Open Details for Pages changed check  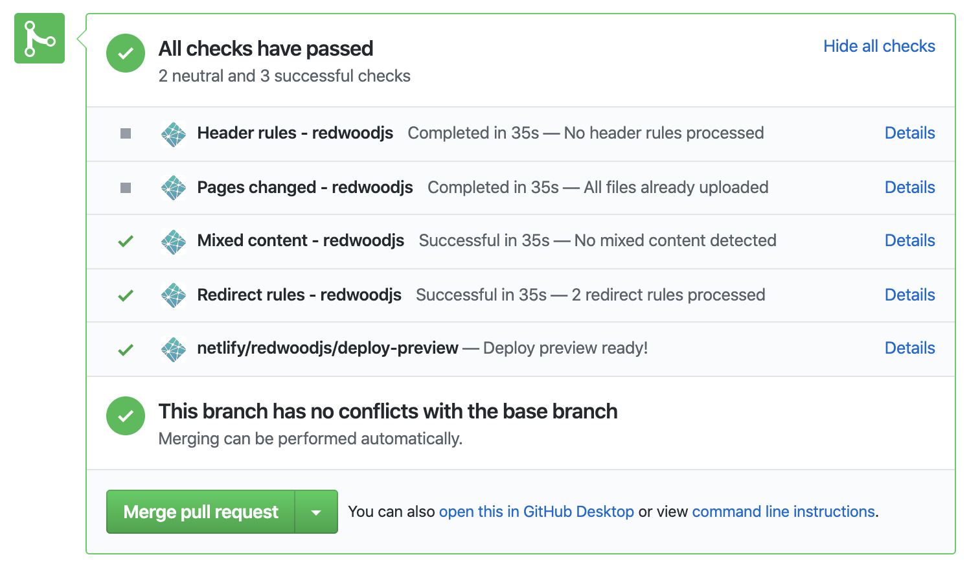point(909,188)
